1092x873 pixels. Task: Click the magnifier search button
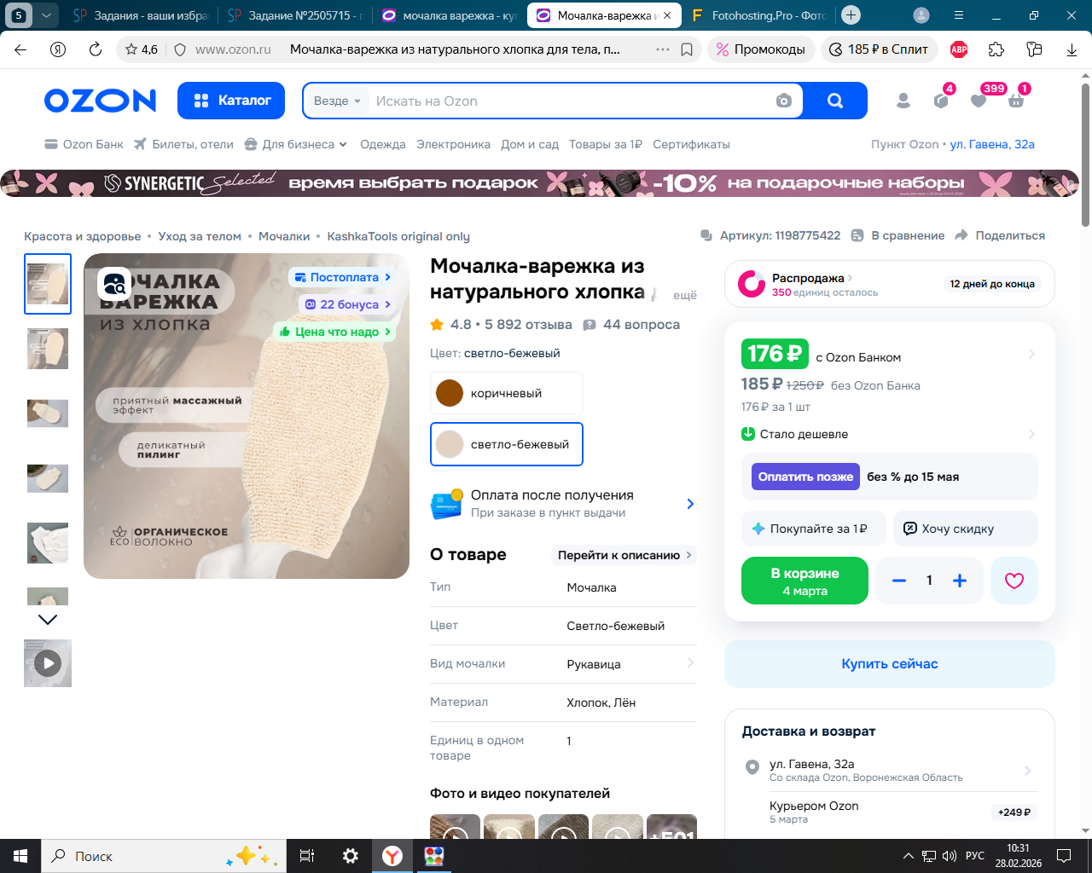point(835,101)
